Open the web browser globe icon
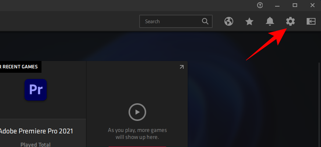 229,21
